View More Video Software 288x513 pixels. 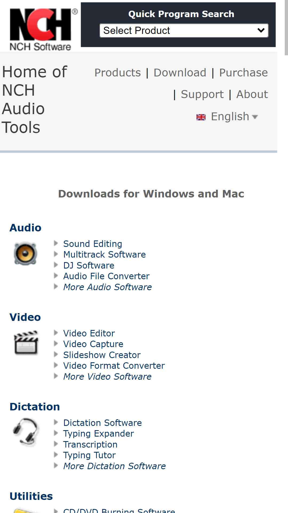point(107,376)
